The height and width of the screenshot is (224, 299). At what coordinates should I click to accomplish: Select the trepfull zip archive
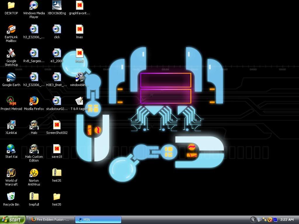point(34,197)
